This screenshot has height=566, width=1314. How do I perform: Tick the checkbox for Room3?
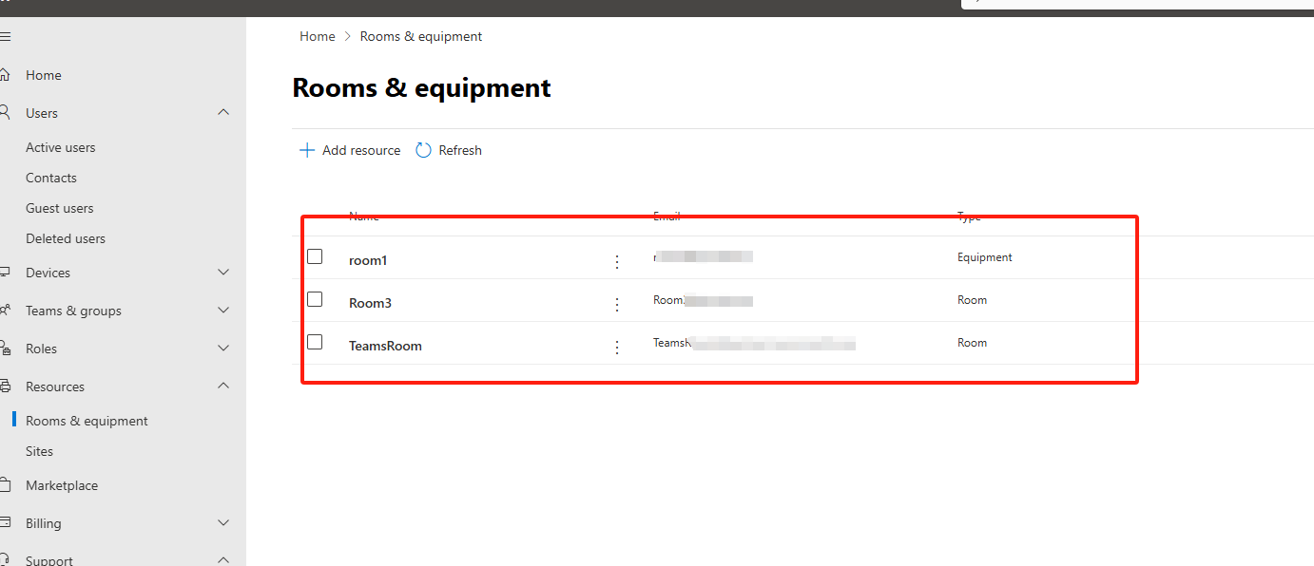[315, 299]
